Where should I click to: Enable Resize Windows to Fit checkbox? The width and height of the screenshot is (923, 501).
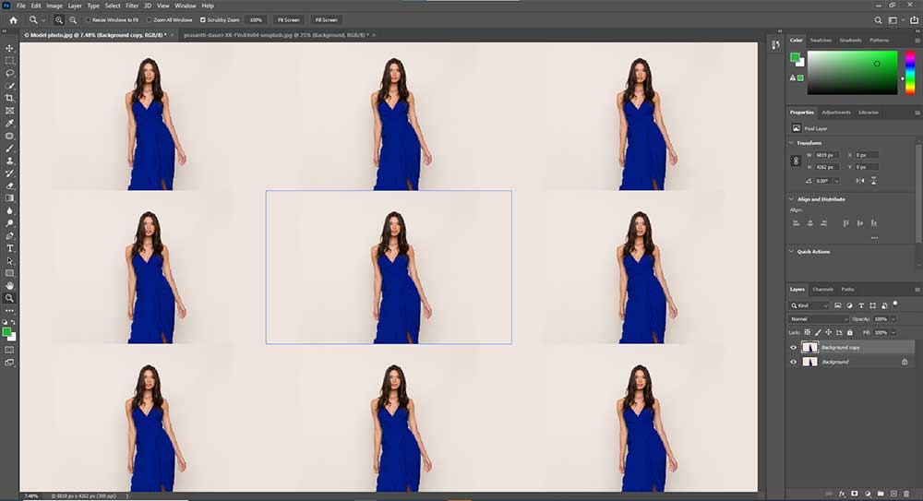88,20
